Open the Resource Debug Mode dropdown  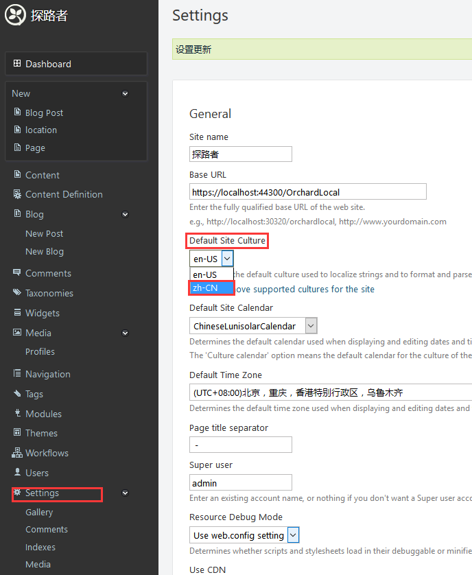click(244, 535)
